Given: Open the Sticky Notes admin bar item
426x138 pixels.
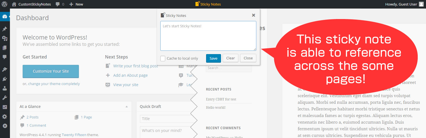Looking at the screenshot, I should [208, 4].
